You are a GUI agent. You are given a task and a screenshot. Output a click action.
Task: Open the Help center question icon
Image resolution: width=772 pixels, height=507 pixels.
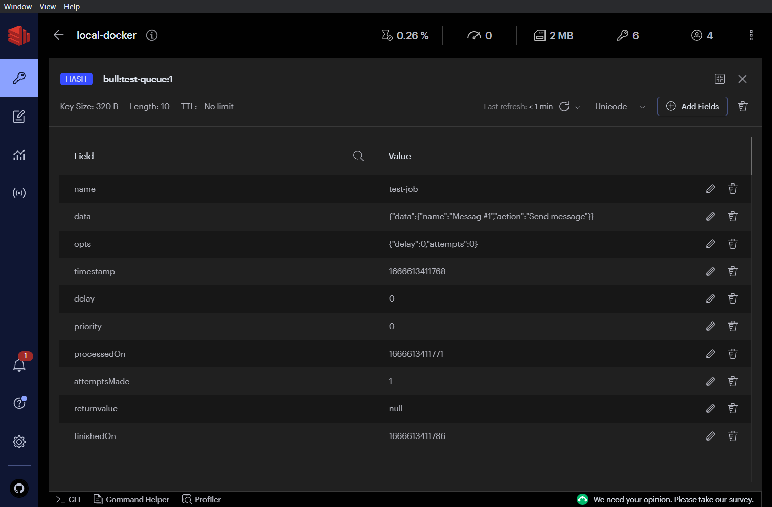coord(19,403)
